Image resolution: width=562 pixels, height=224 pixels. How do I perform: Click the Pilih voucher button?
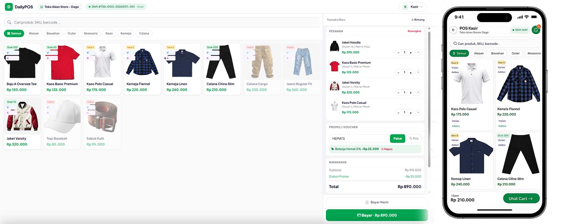tap(414, 138)
